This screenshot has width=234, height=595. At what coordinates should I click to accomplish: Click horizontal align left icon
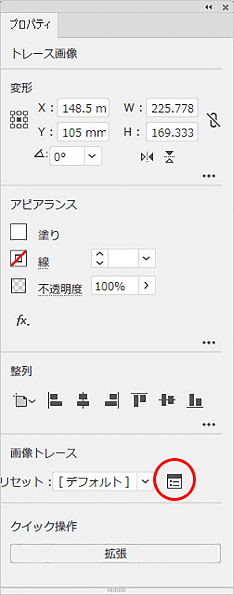point(55,400)
